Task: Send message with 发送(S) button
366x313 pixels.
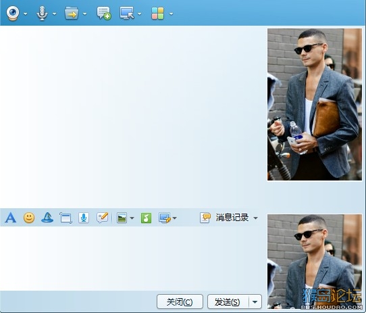Action: [228, 302]
